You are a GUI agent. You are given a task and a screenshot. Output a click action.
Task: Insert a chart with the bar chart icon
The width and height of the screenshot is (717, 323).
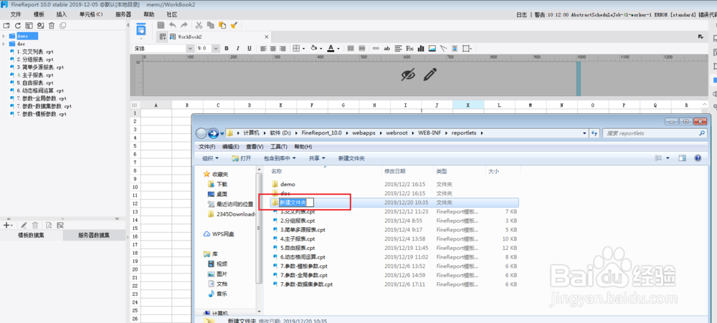pos(421,49)
